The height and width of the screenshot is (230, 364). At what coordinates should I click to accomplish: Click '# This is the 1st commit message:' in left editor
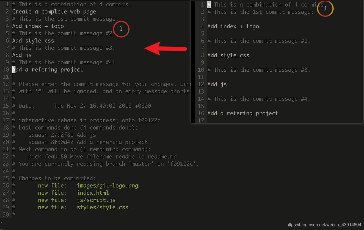[65, 19]
